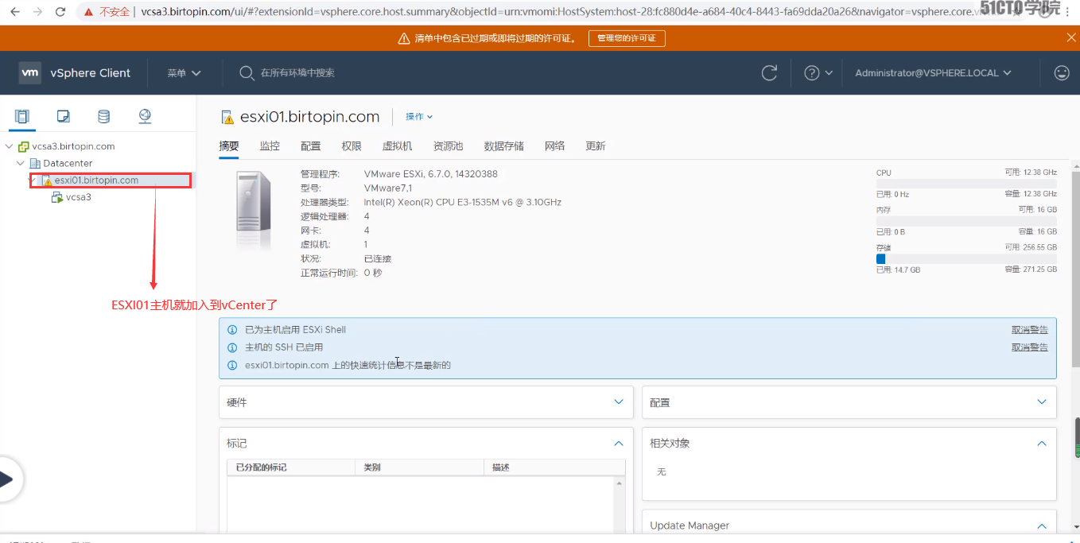The image size is (1080, 543).
Task: Sort by 类别 column header
Action: point(419,467)
